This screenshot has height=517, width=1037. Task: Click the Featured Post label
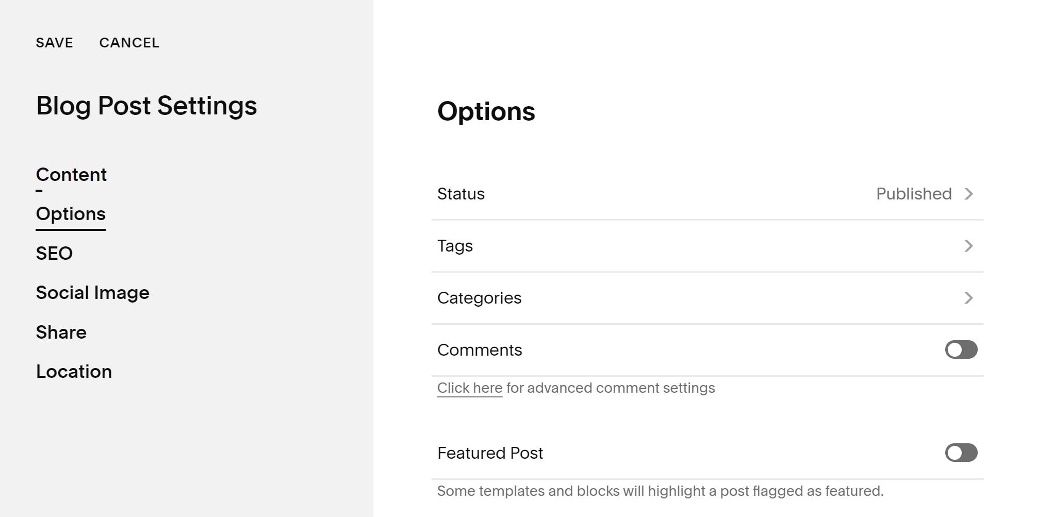click(490, 453)
